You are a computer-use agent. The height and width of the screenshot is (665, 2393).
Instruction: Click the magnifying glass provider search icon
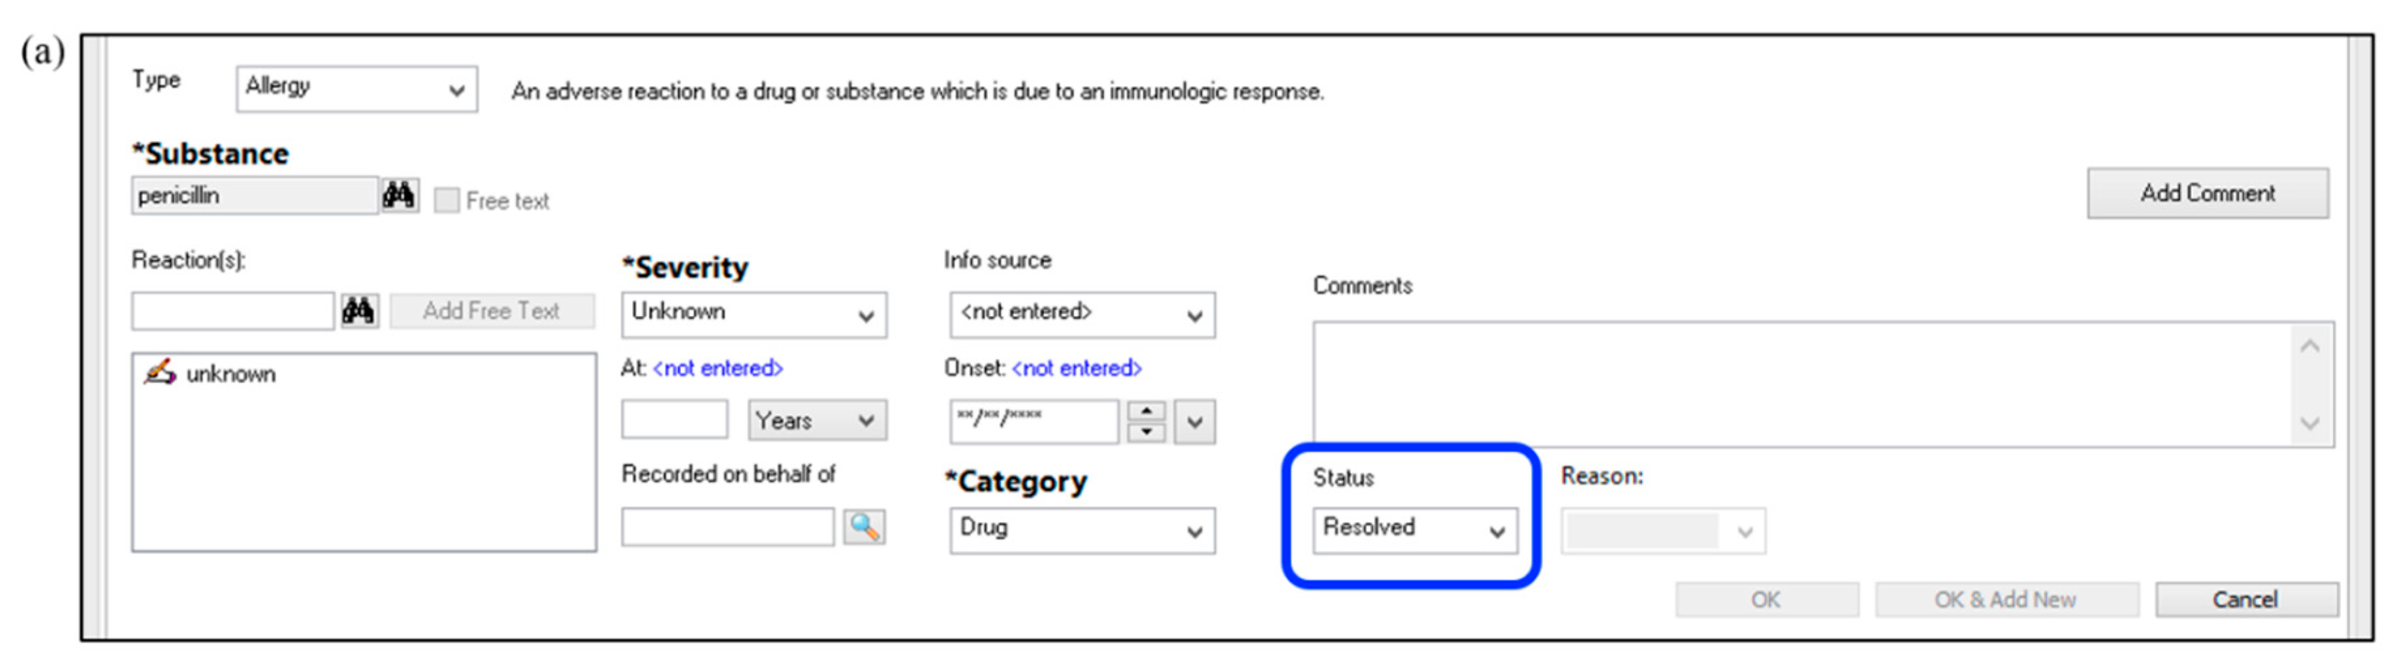(864, 527)
